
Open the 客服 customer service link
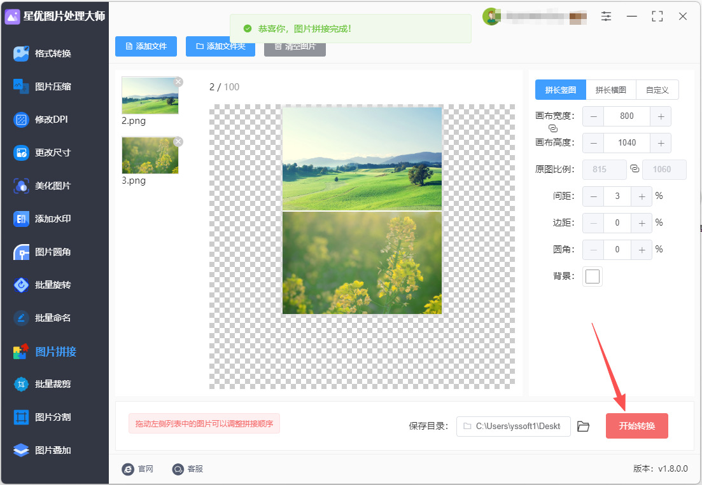(x=188, y=469)
